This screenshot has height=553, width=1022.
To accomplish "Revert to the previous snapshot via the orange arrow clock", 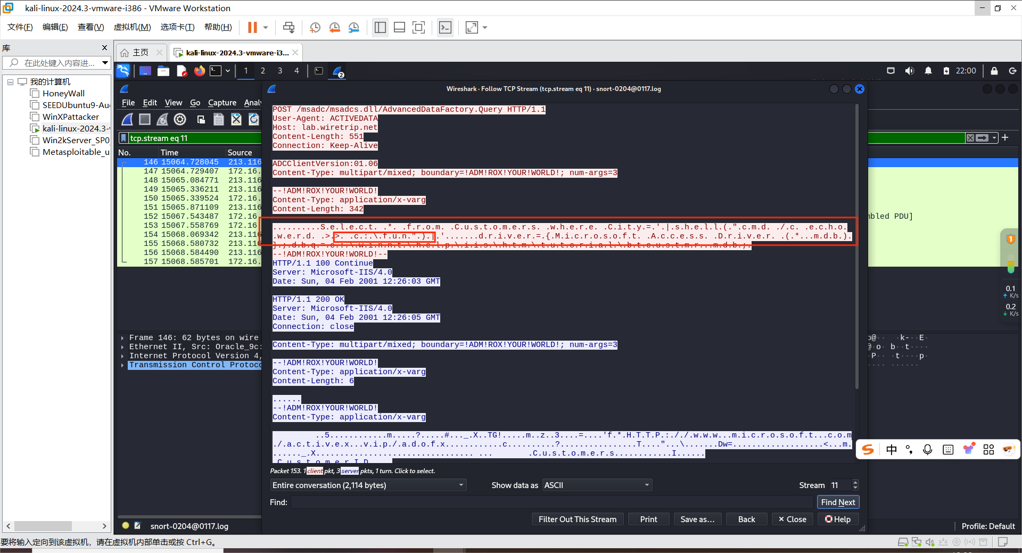I will click(334, 27).
